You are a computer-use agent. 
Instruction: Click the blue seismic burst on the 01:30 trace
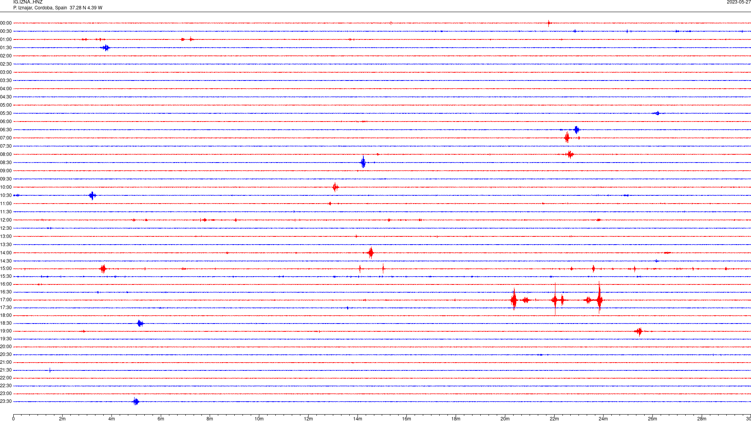[105, 48]
